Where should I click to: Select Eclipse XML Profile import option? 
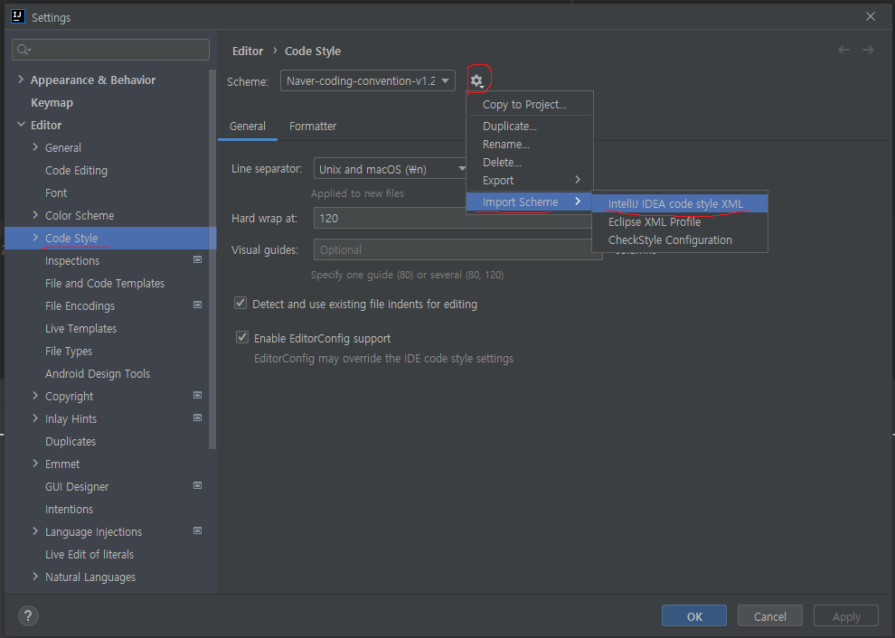[x=680, y=222]
